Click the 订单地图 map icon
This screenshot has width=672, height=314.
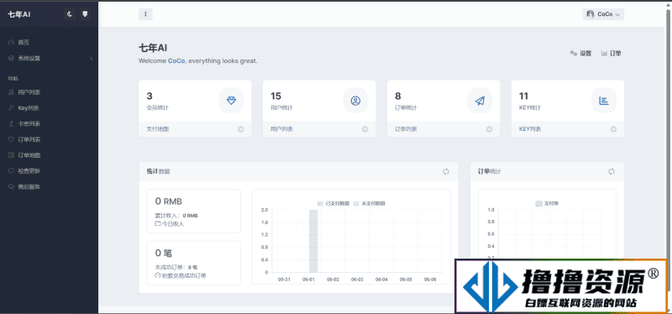tap(11, 155)
